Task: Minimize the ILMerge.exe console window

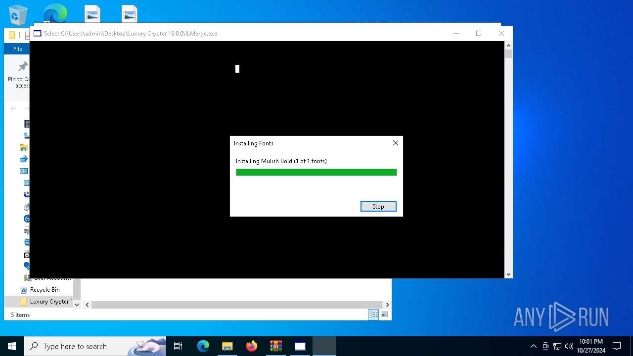Action: click(x=456, y=33)
